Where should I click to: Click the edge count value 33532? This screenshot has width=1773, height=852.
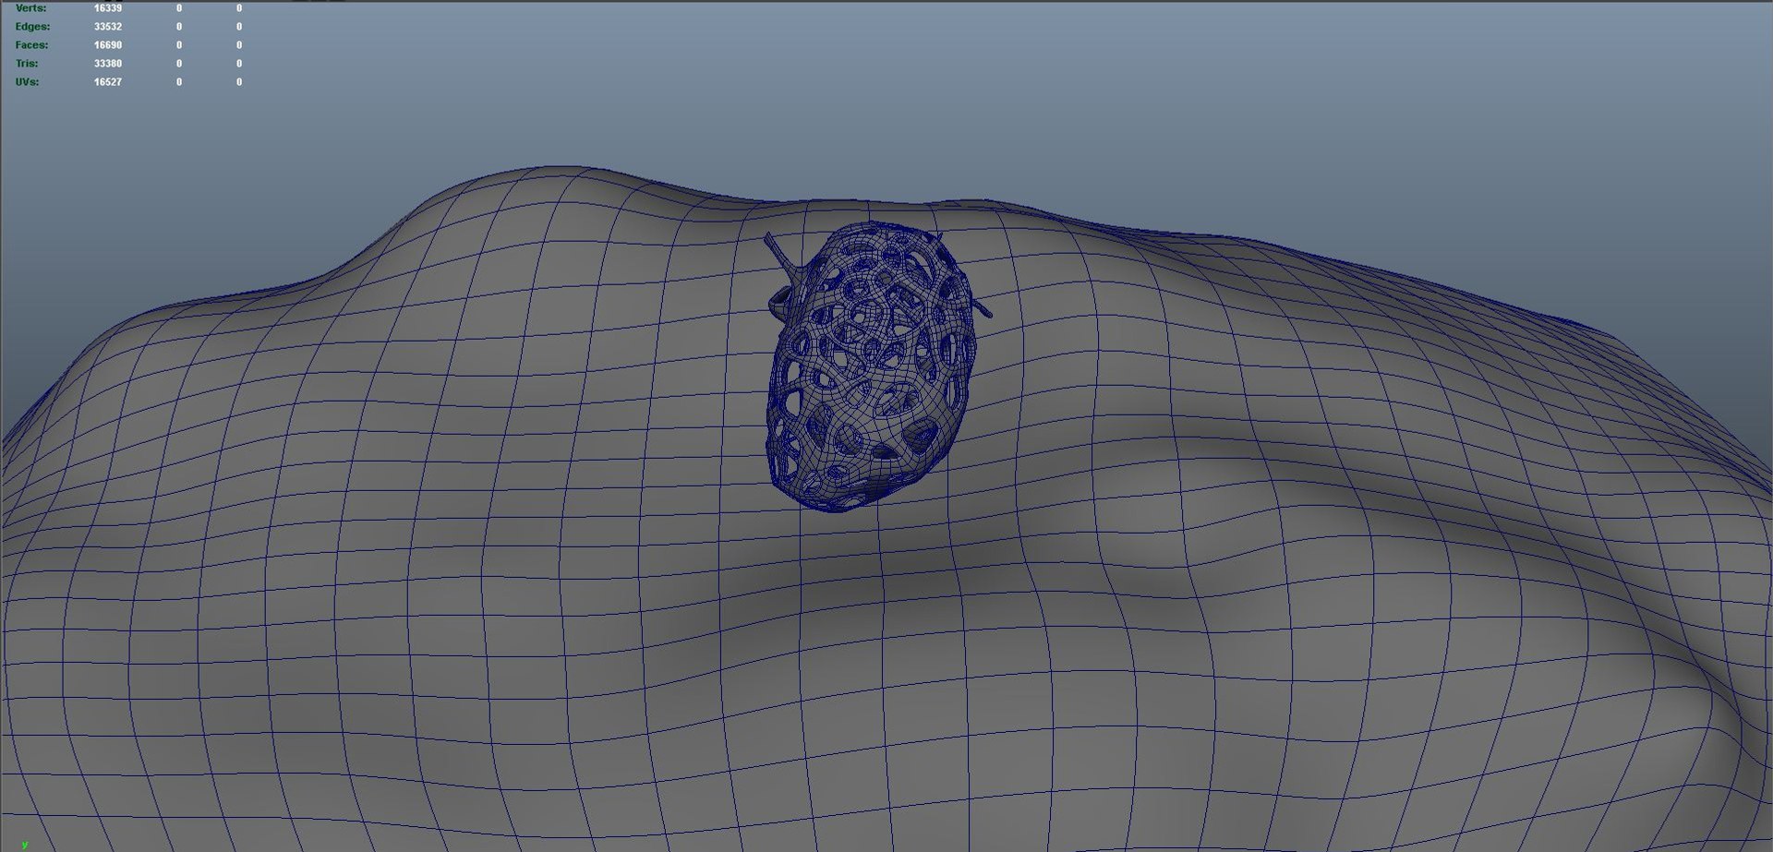pos(108,27)
